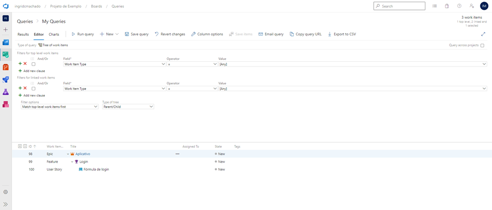Tick the linked work items clause checkbox
Screen dimensions: 492x210
(33, 89)
